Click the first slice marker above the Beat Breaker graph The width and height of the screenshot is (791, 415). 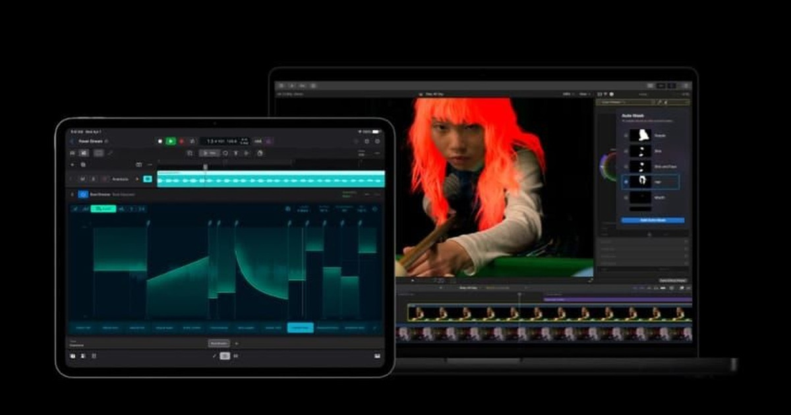click(x=148, y=224)
